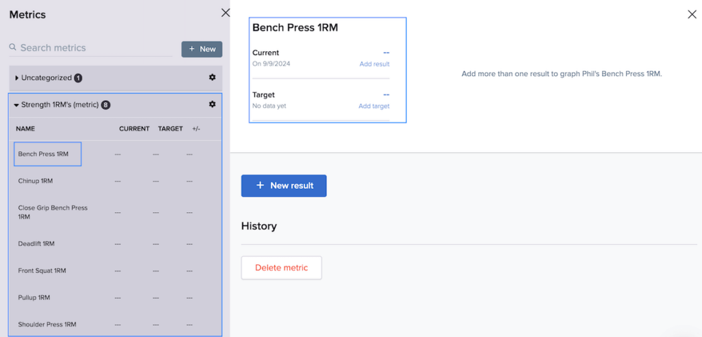Select the Chinup 1RM metric

point(36,181)
